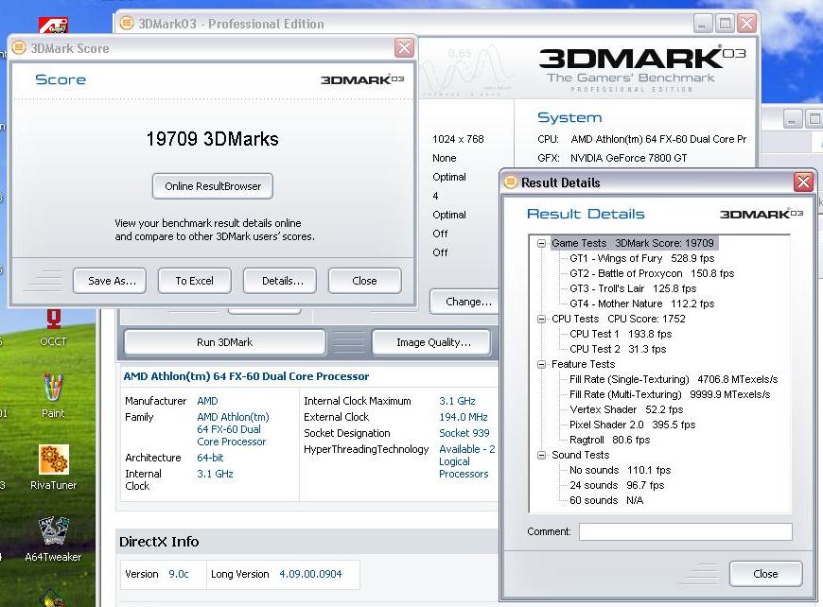
Task: Select the GT2 - Battle of Proxycon row
Action: 652,273
